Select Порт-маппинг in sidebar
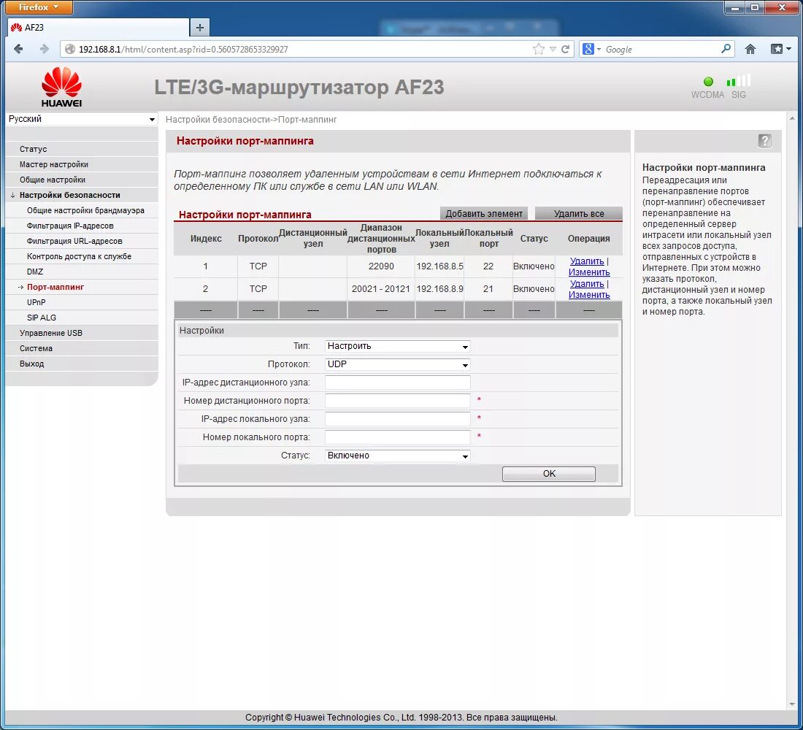803x730 pixels. [x=55, y=288]
